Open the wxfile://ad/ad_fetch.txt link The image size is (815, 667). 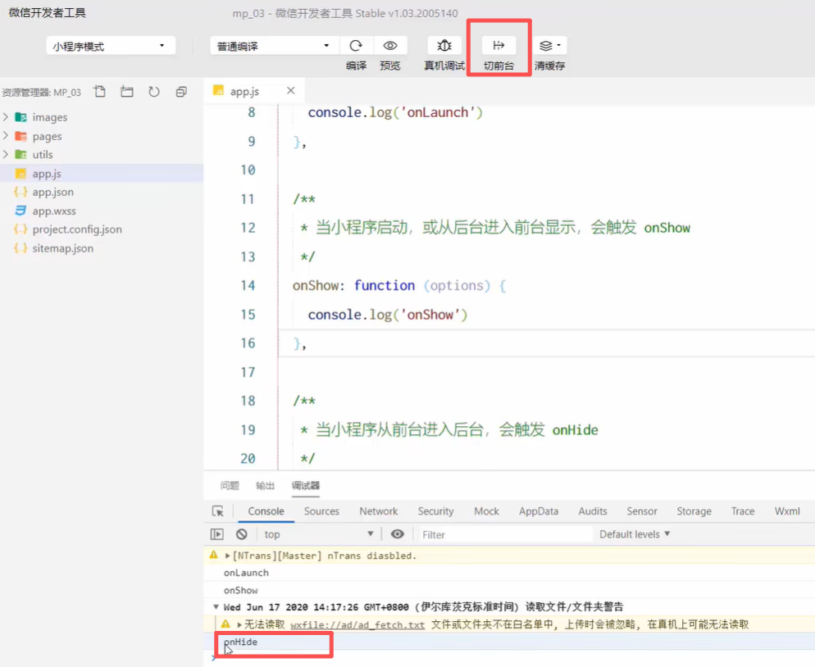[357, 624]
